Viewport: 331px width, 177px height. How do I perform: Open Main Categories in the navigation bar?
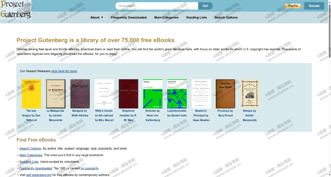(x=166, y=18)
